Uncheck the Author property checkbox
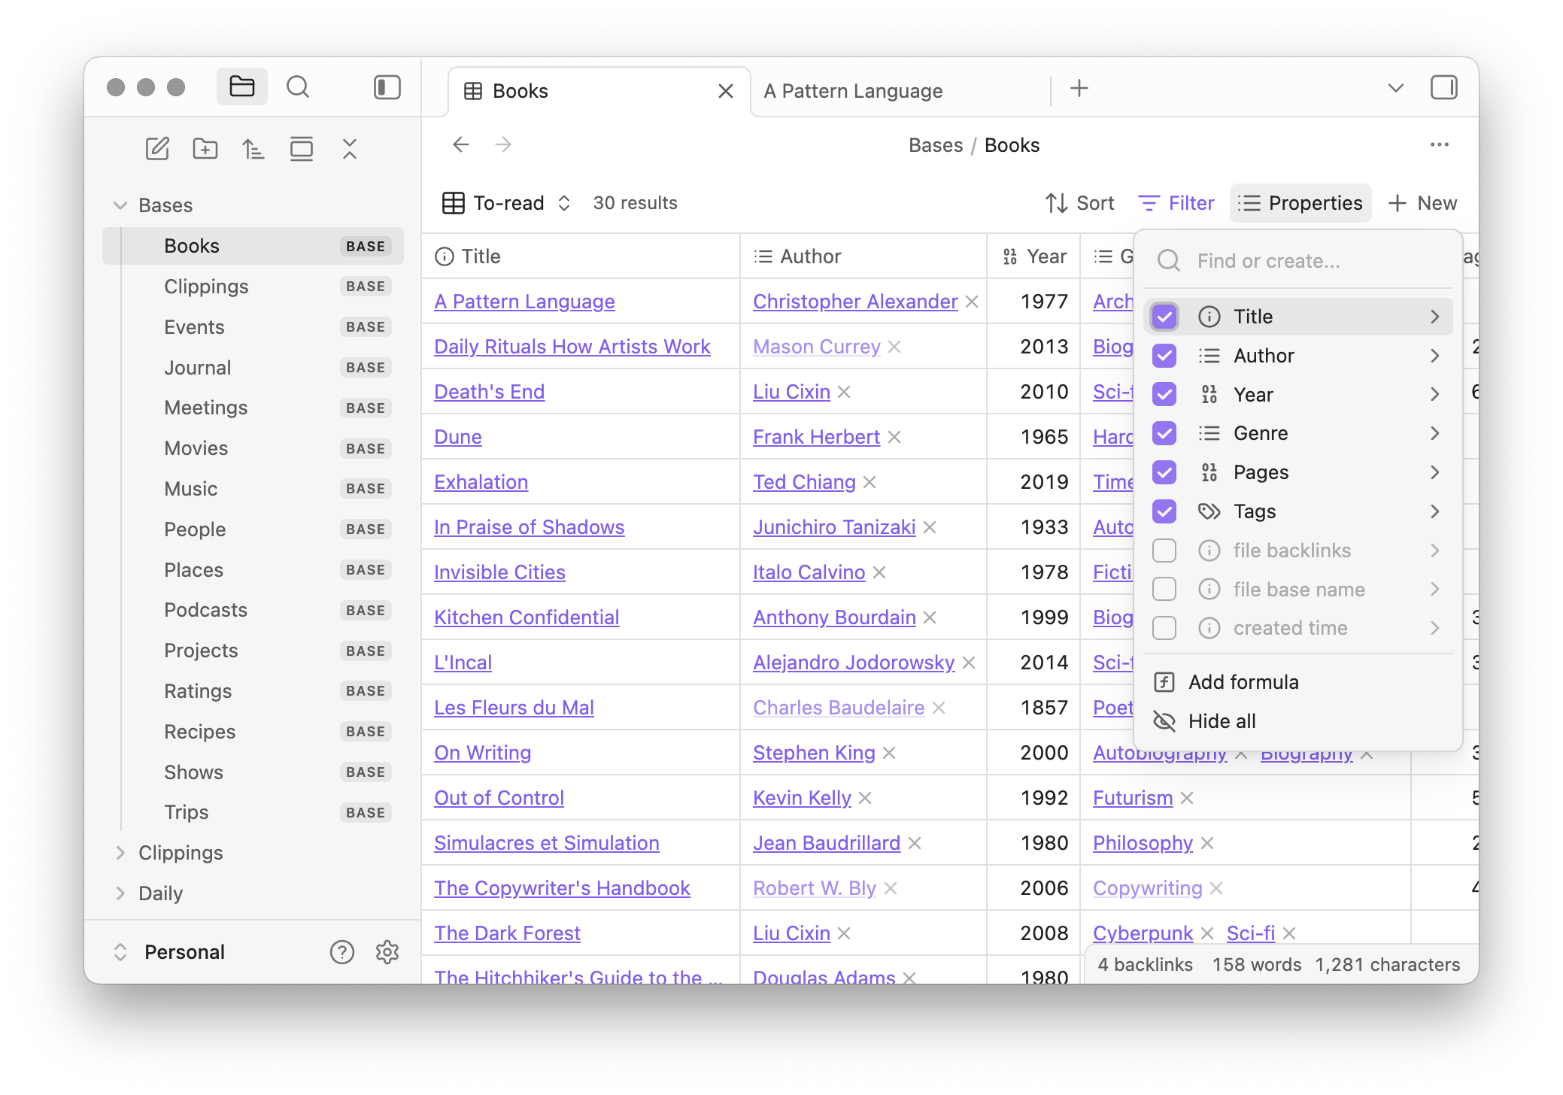This screenshot has width=1563, height=1095. pyautogui.click(x=1164, y=356)
